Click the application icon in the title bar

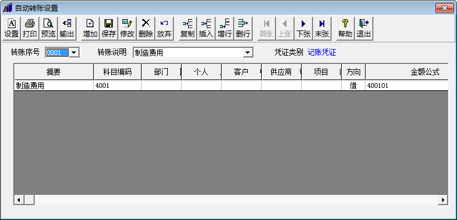[x=8, y=8]
